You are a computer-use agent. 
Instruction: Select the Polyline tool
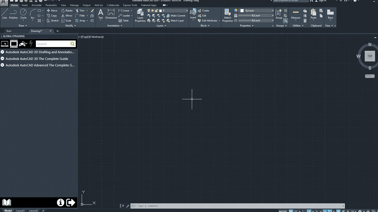[x=13, y=14]
